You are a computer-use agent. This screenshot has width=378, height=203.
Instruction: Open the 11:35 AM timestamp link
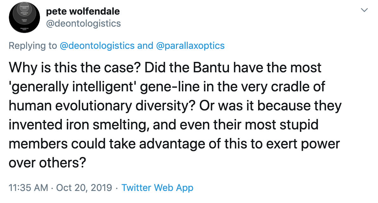(x=29, y=187)
